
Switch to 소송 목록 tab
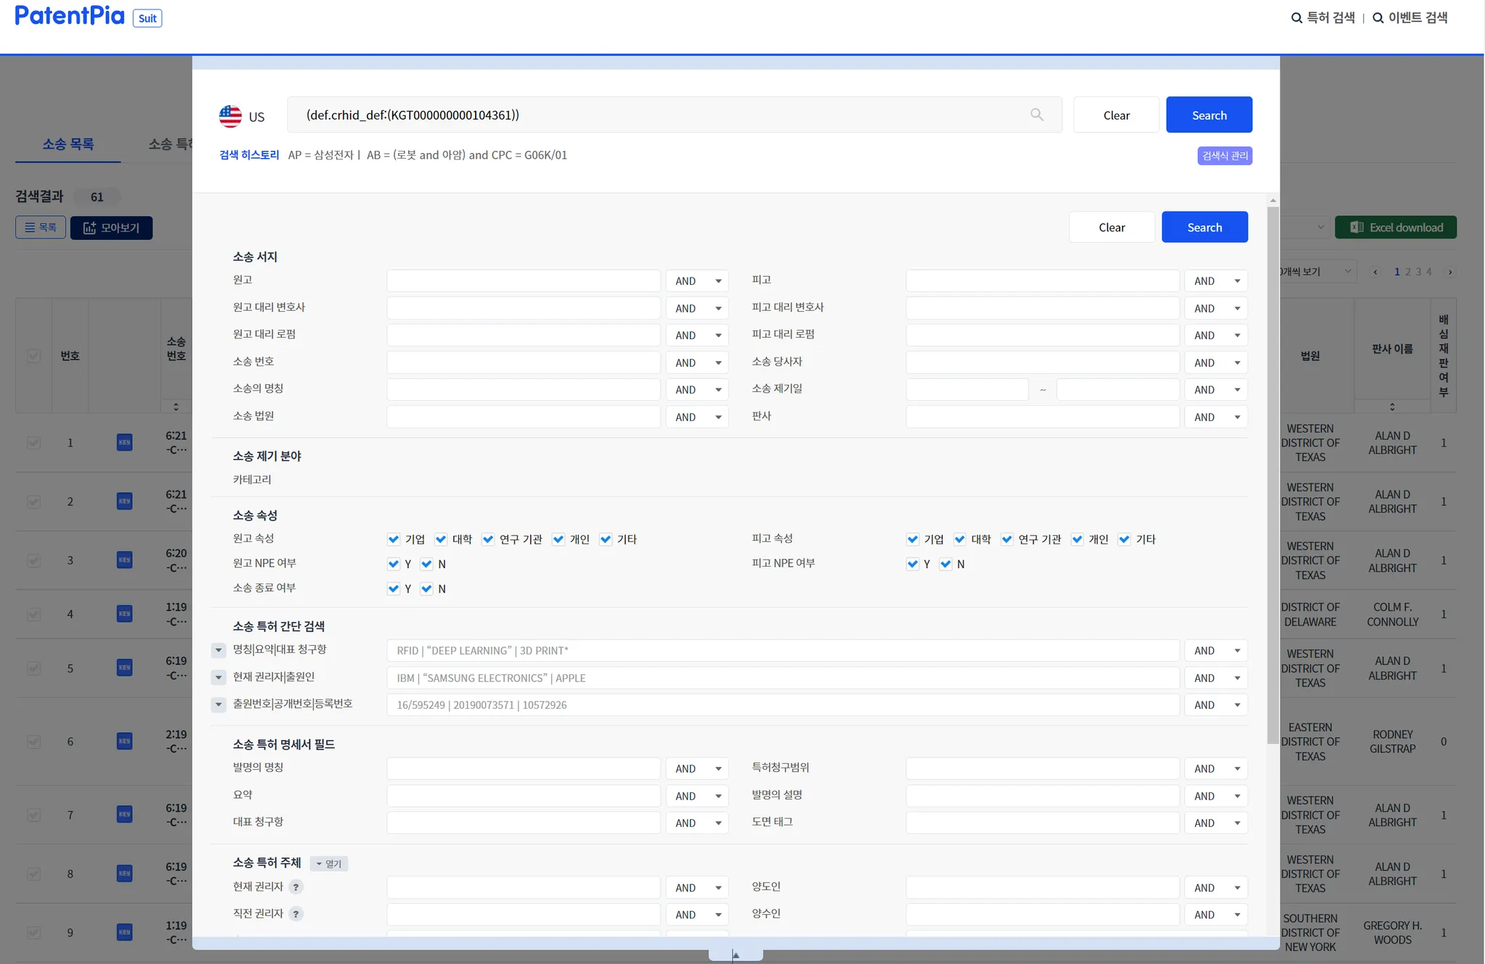point(68,144)
